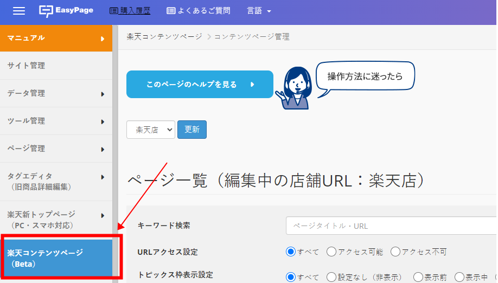This screenshot has width=498, height=283.
Task: Click the EasyPage logo
Action: click(66, 11)
